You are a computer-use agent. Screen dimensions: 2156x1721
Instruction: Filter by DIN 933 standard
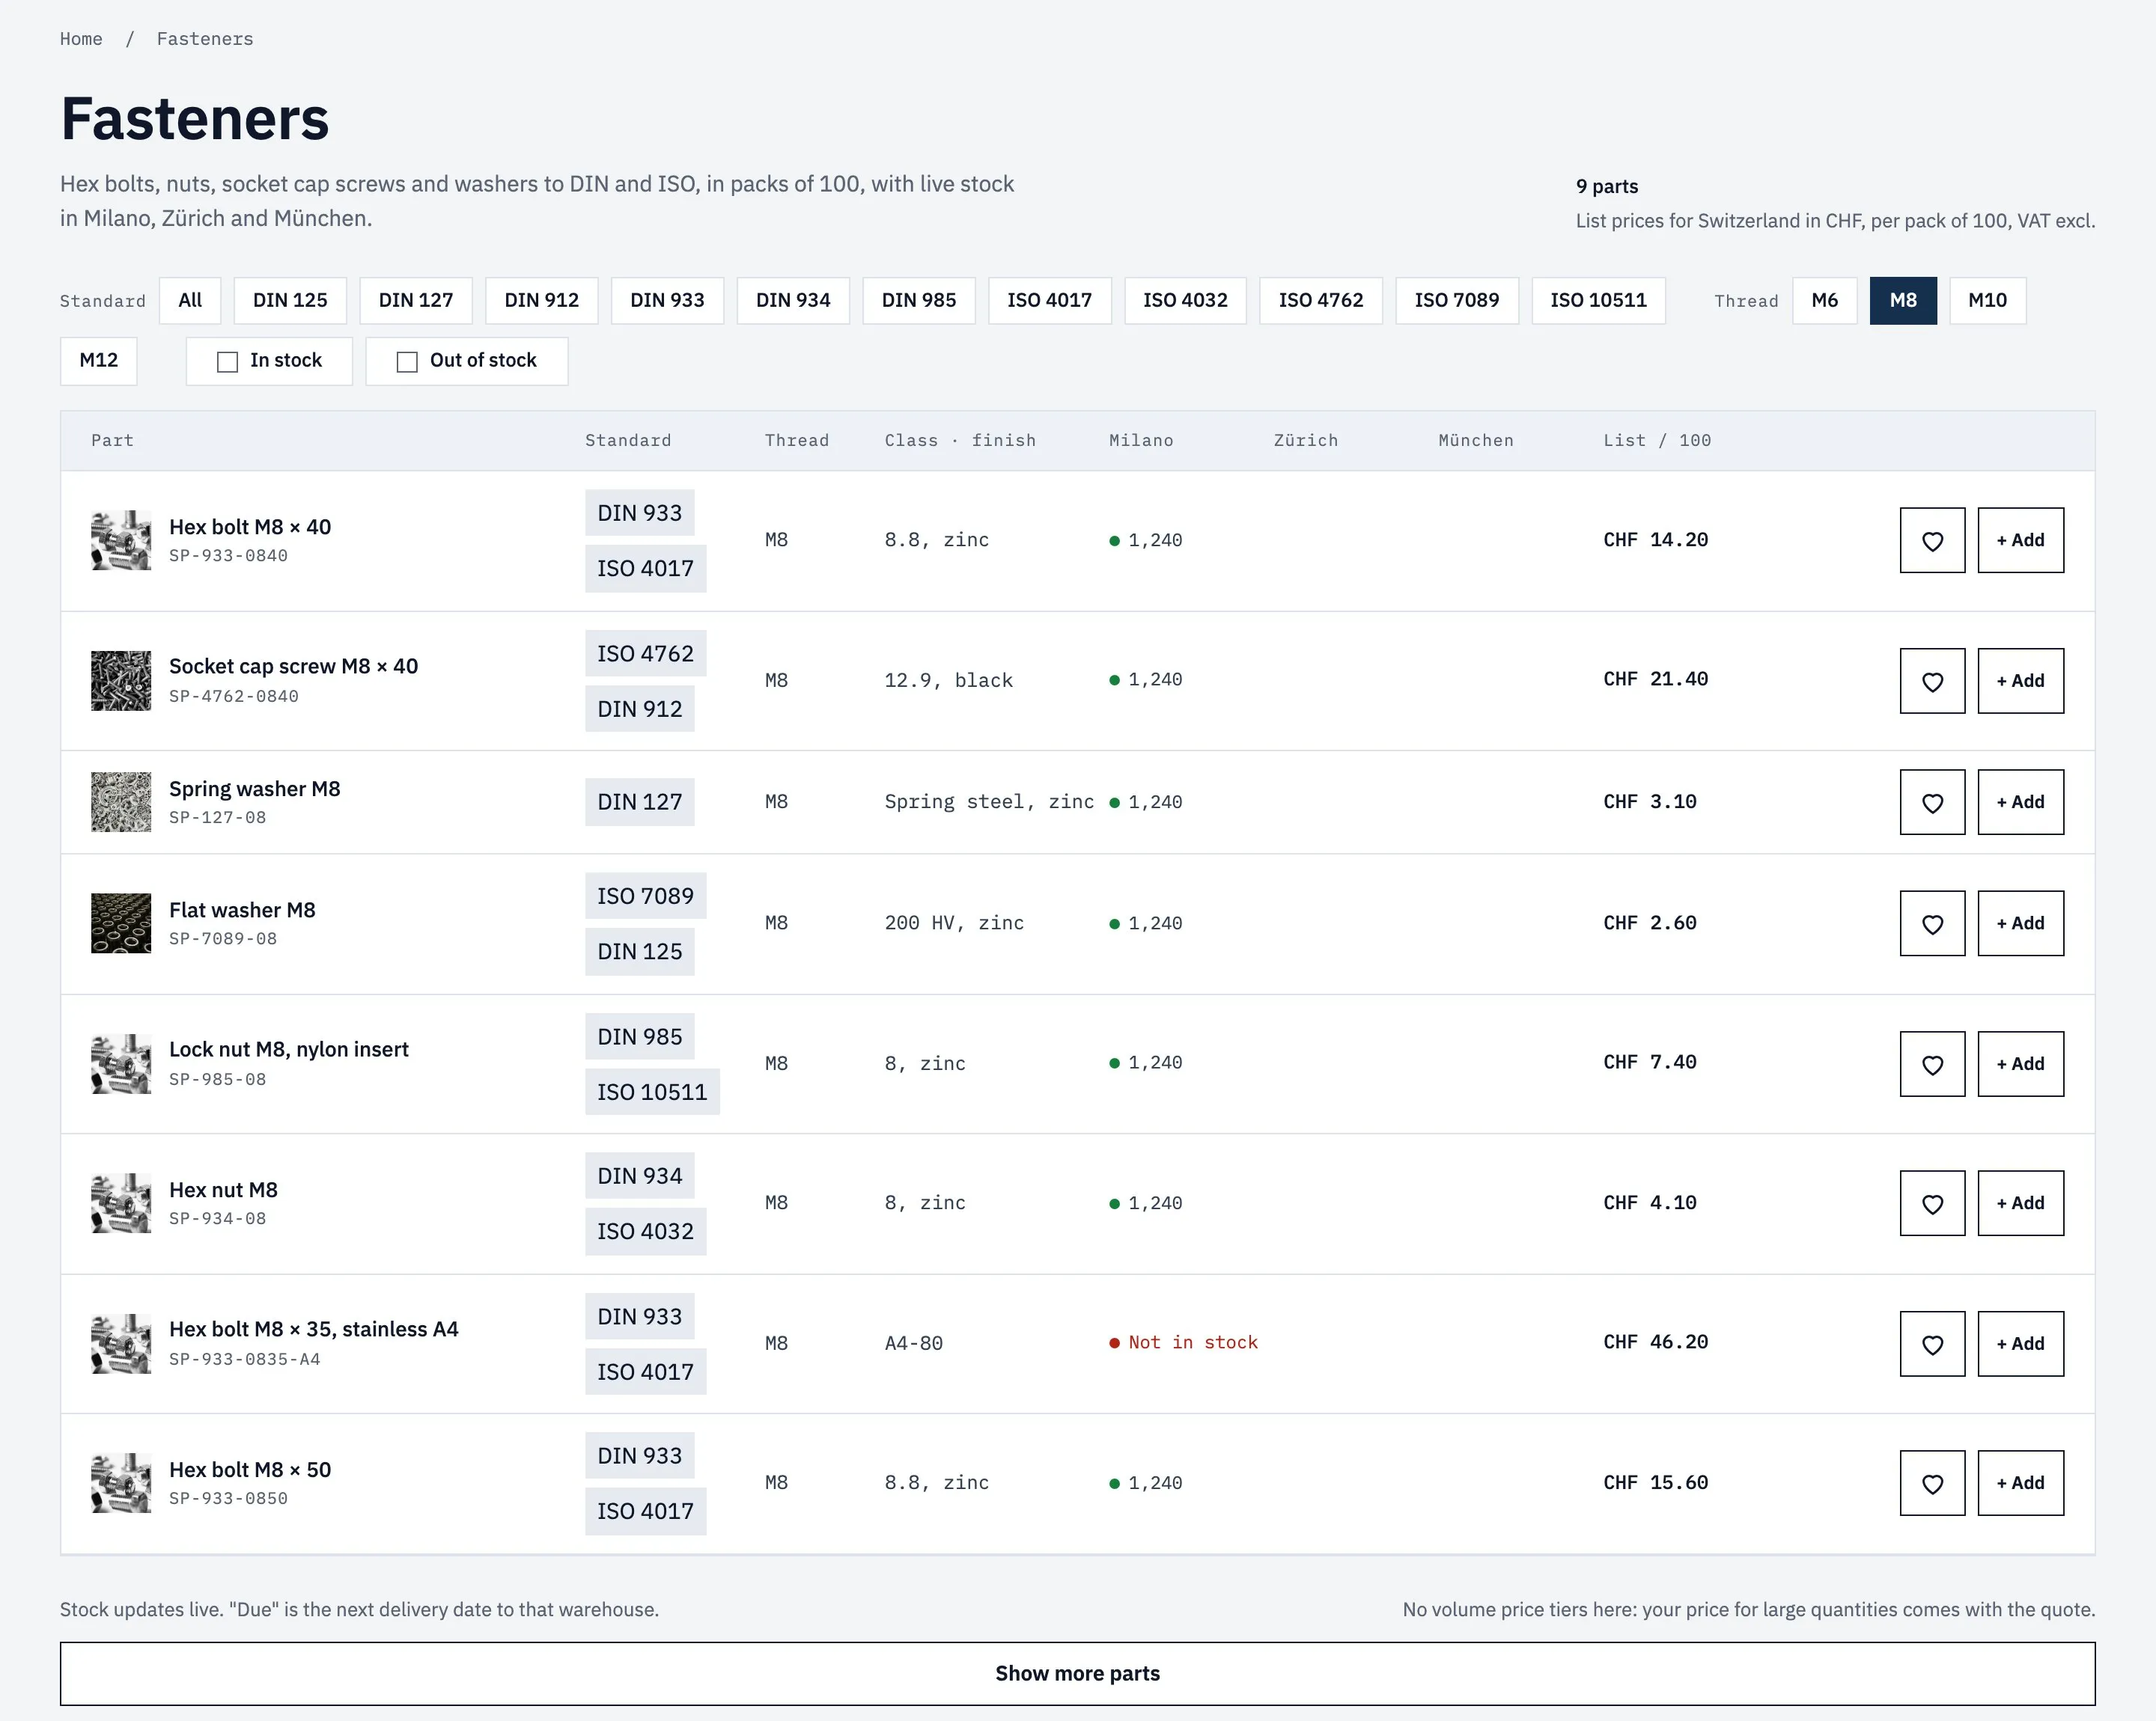tap(667, 301)
